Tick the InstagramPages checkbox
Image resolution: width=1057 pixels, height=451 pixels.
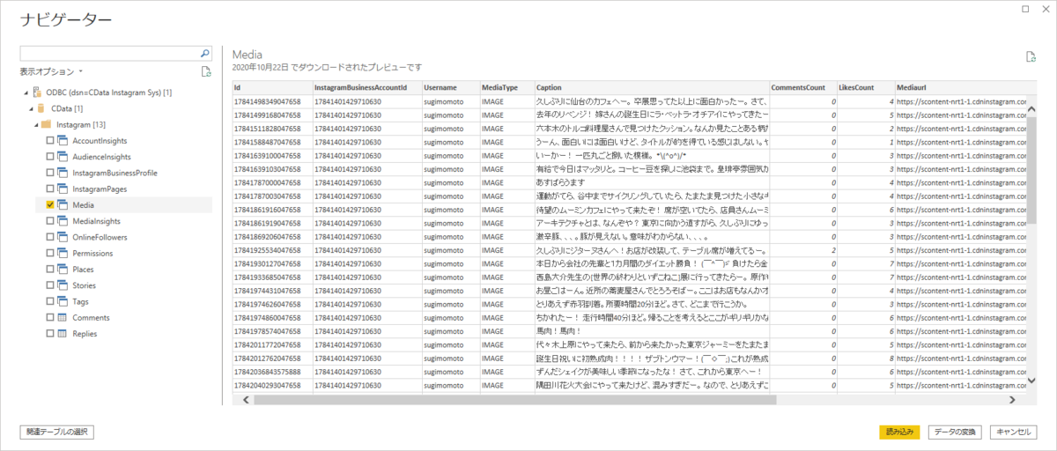49,189
